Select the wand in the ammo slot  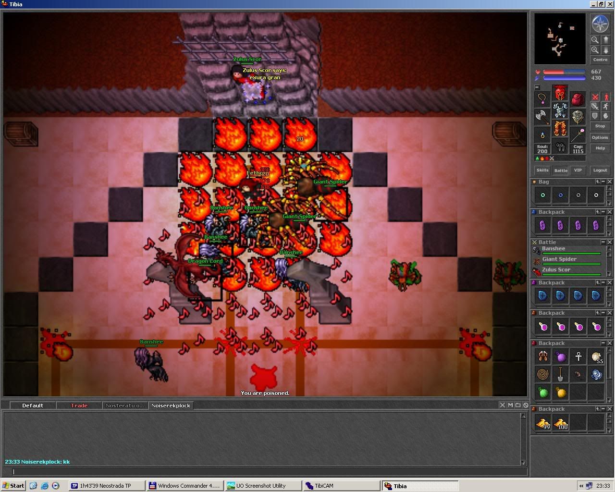point(578,135)
